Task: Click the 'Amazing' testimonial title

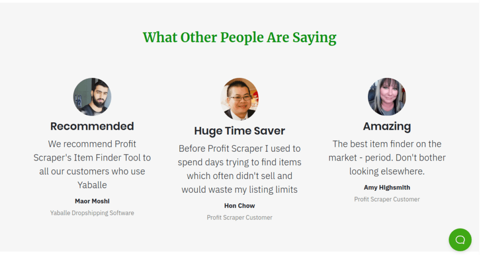Action: (387, 126)
